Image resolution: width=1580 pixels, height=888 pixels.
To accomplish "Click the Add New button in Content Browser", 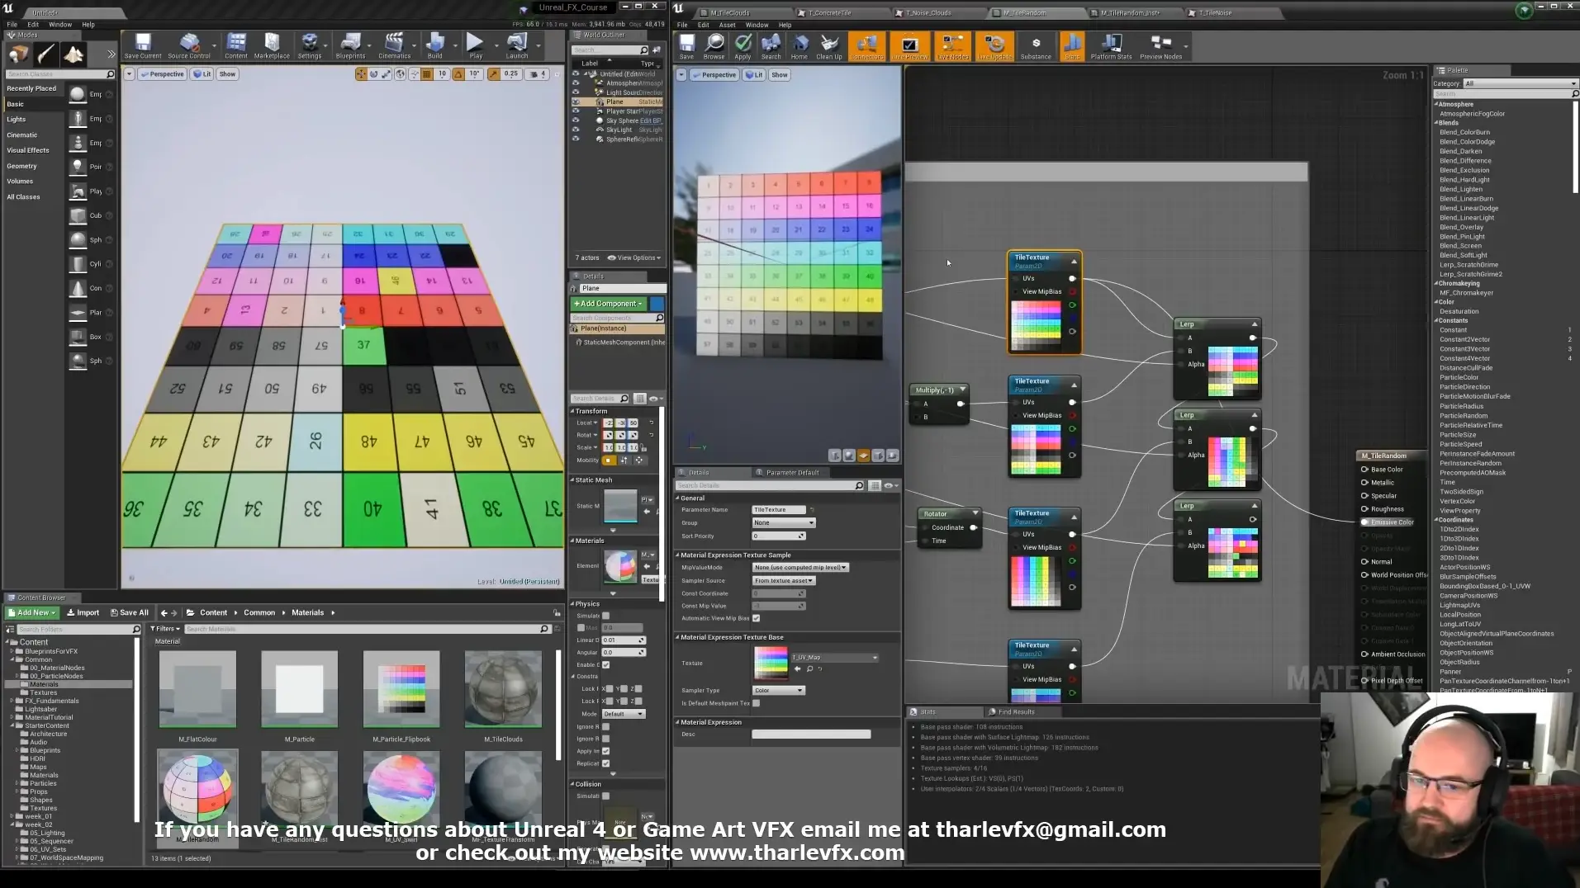I will click(32, 613).
